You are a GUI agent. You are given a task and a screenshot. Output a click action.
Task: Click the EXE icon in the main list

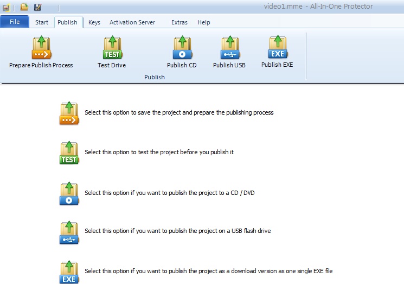click(69, 272)
